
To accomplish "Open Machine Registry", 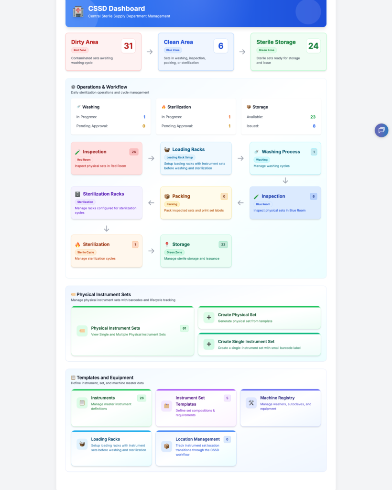I will [x=281, y=408].
